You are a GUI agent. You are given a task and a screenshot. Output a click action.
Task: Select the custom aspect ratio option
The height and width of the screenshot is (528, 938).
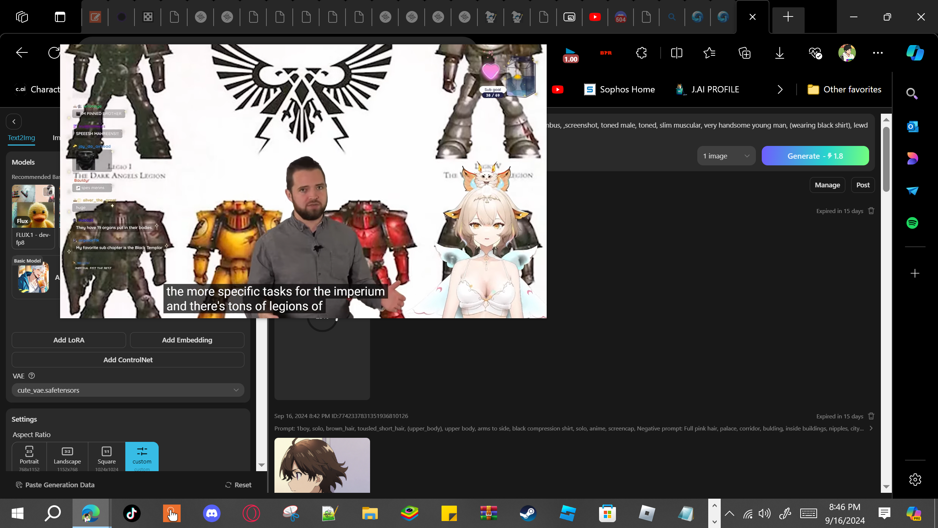click(142, 457)
